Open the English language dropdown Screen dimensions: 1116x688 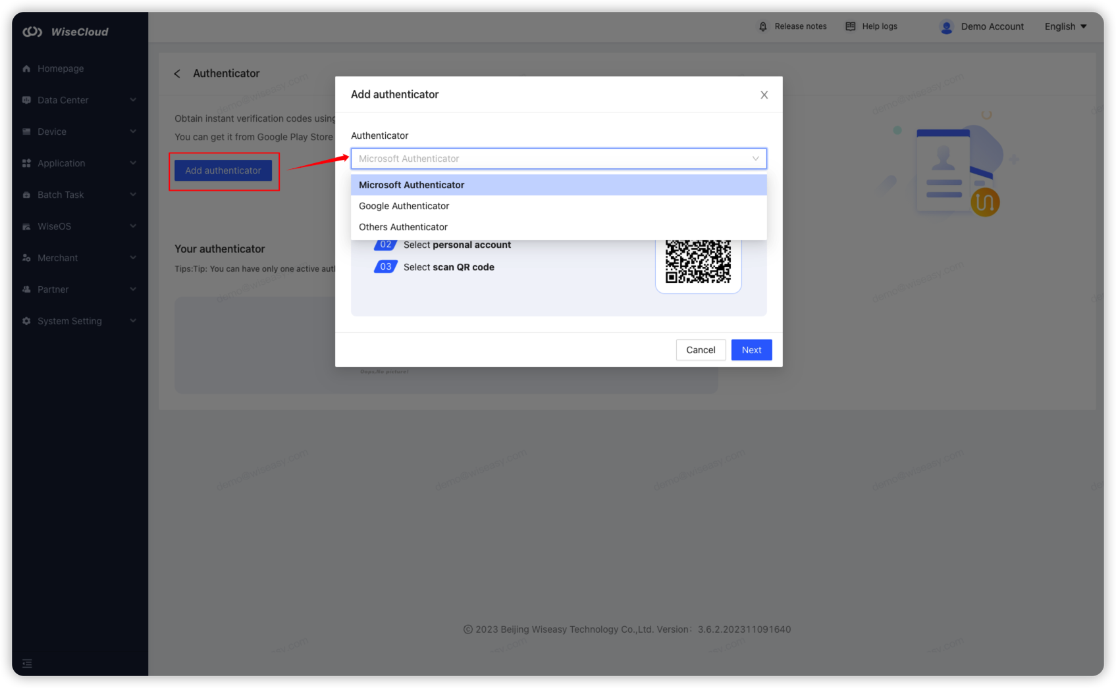1065,26
